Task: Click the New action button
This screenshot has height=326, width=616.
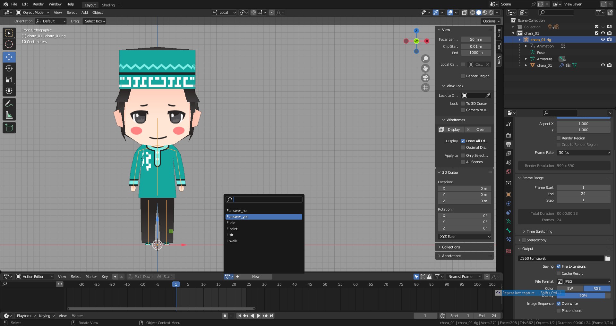Action: [x=256, y=277]
